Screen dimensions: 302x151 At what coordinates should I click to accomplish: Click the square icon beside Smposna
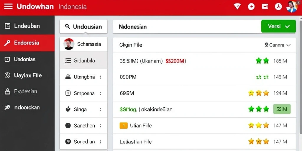pos(68,93)
